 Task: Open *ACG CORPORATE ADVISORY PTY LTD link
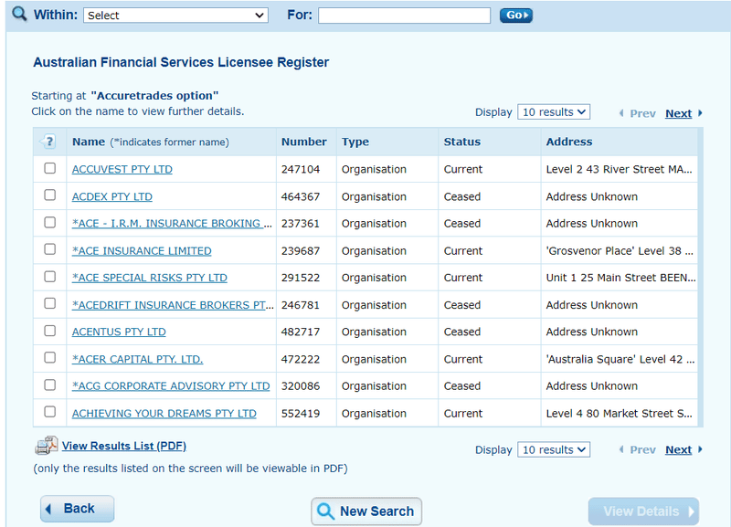pyautogui.click(x=171, y=386)
